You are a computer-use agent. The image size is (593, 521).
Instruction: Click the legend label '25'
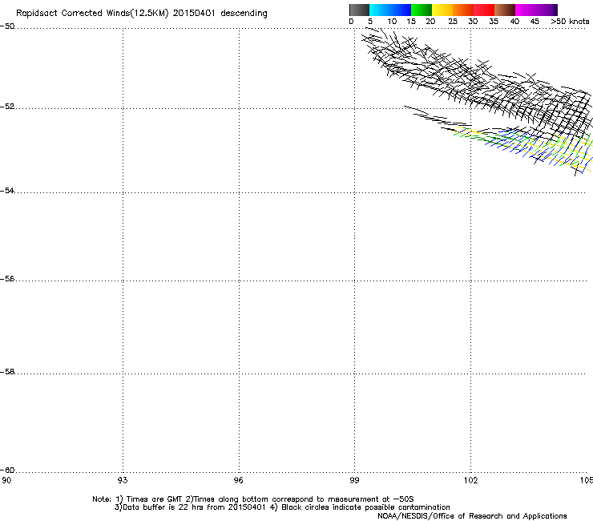click(453, 22)
